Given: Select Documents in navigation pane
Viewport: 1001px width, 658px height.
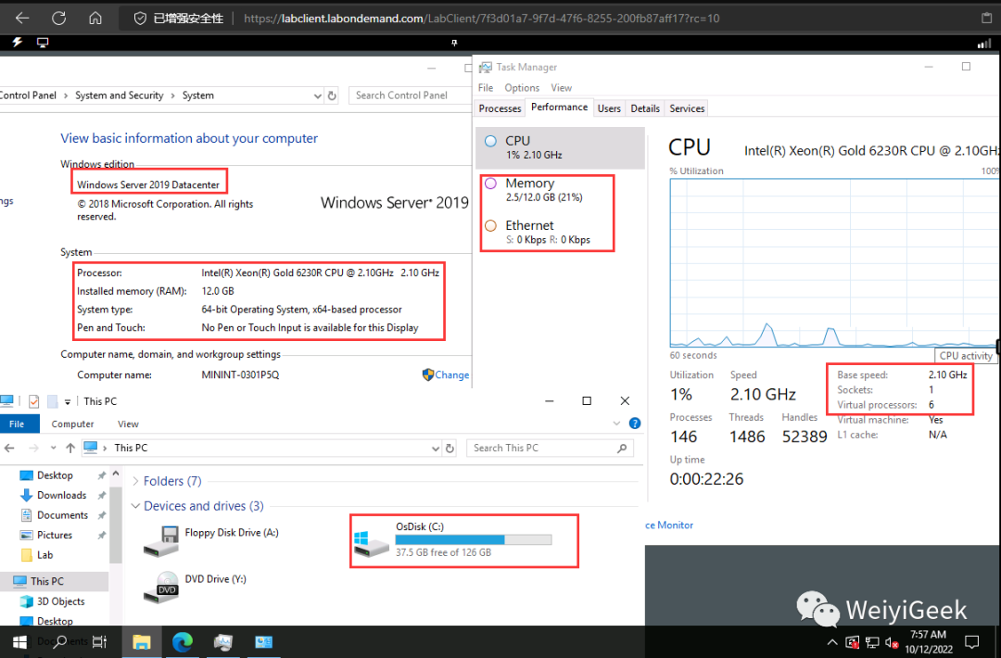Looking at the screenshot, I should pyautogui.click(x=63, y=515).
